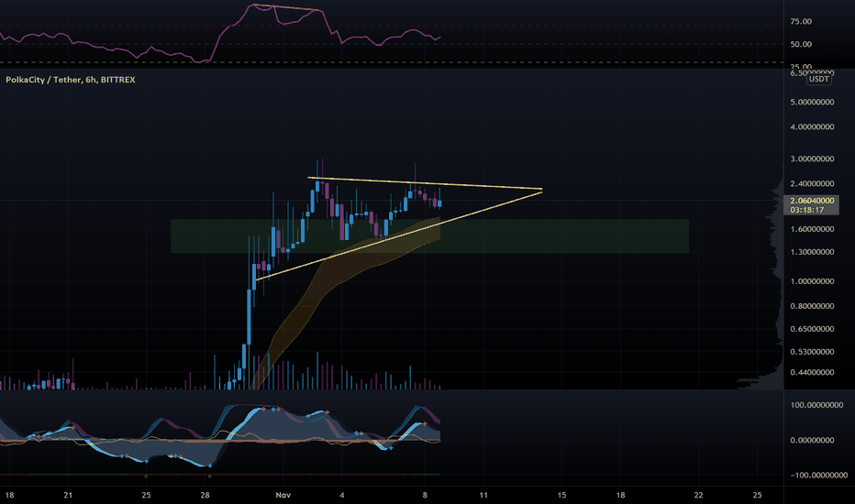This screenshot has height=504, width=855.
Task: Click the oscillator −100.00000000 scale label
Action: (x=818, y=475)
